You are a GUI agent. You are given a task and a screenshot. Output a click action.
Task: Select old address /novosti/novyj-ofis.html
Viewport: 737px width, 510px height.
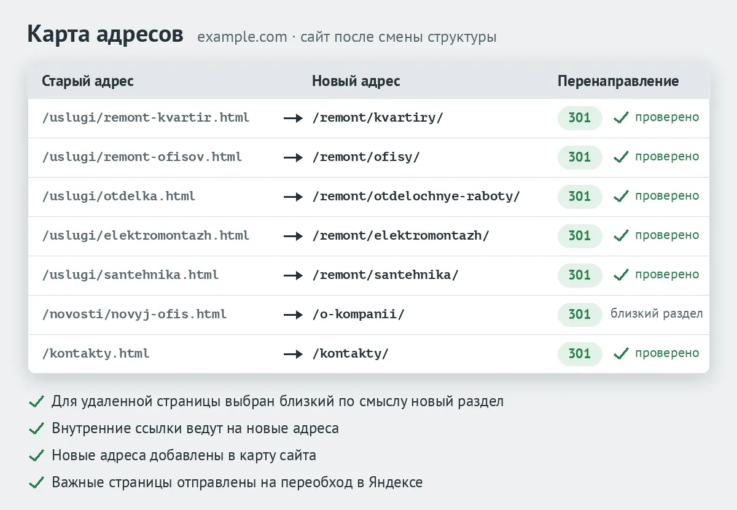[x=134, y=315]
